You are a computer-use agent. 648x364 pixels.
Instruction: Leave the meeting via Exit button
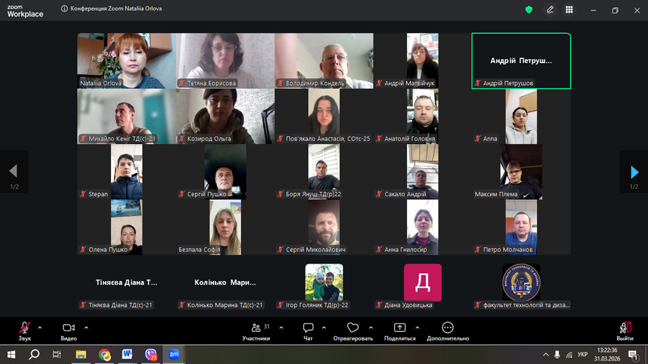coord(625,331)
